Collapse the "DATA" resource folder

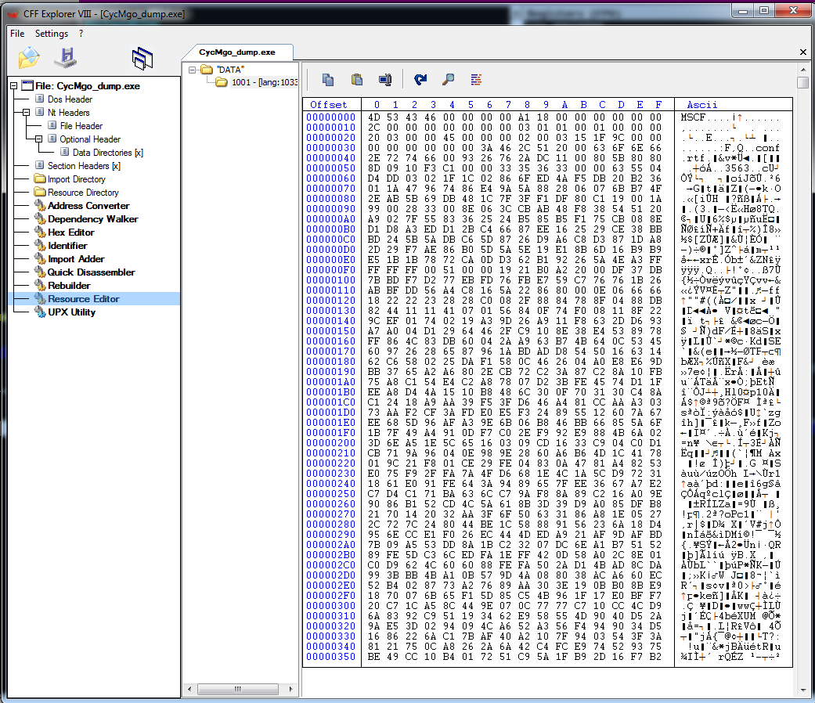[193, 69]
